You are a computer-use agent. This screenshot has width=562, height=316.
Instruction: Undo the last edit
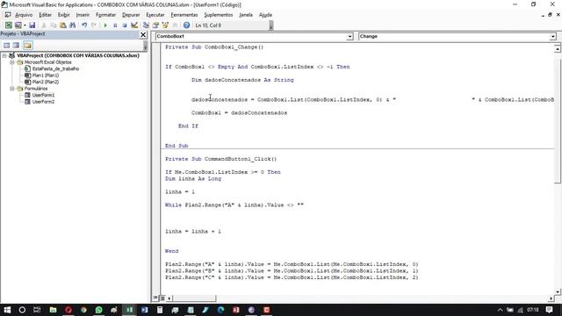click(x=84, y=25)
